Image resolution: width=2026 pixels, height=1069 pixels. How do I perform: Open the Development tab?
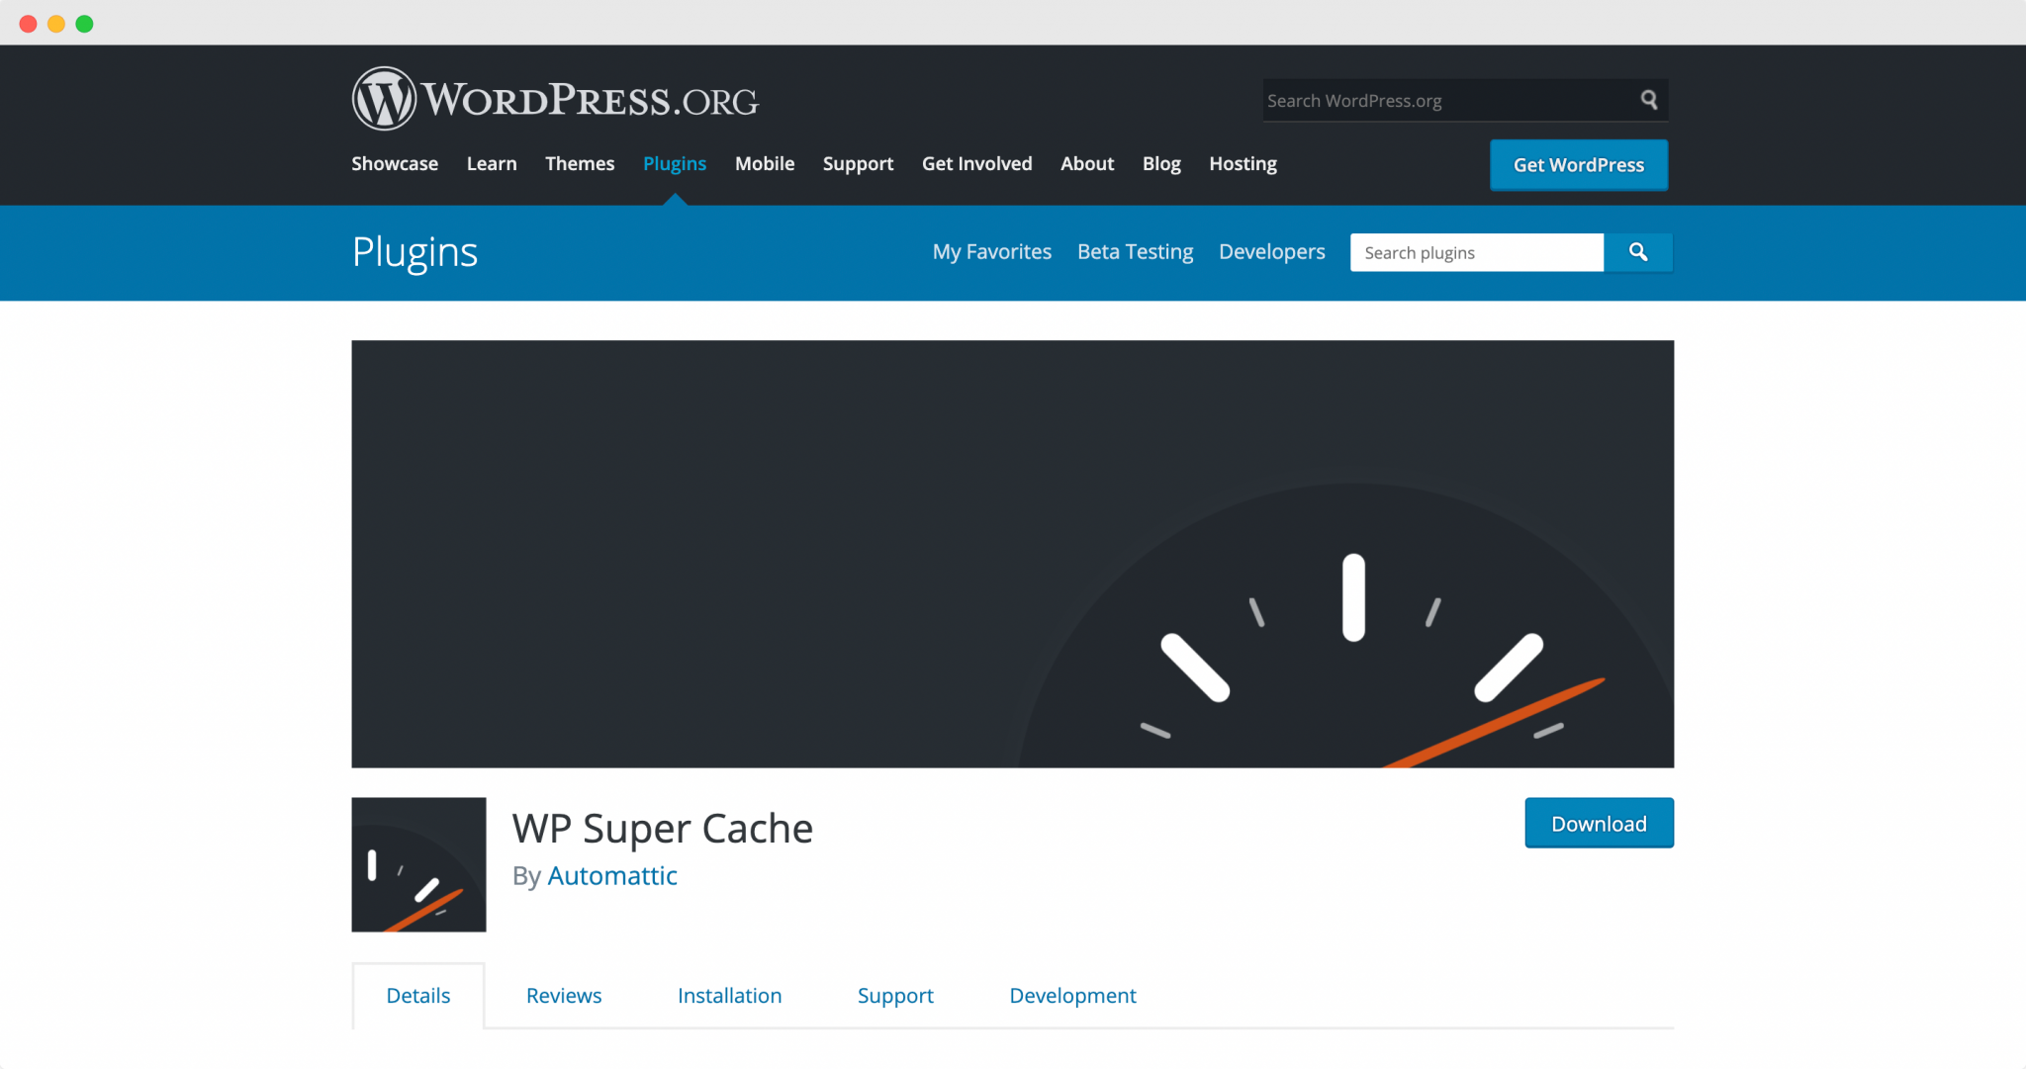pyautogui.click(x=1072, y=995)
